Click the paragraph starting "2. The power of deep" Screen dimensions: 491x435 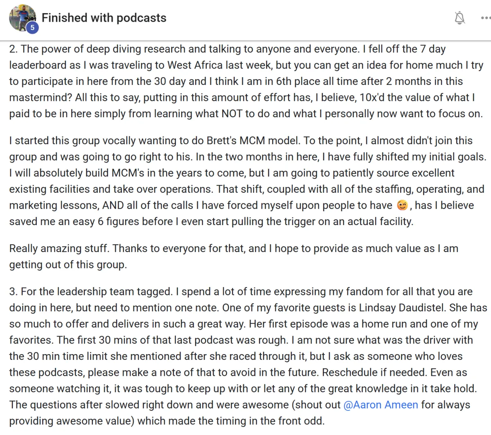pyautogui.click(x=246, y=81)
